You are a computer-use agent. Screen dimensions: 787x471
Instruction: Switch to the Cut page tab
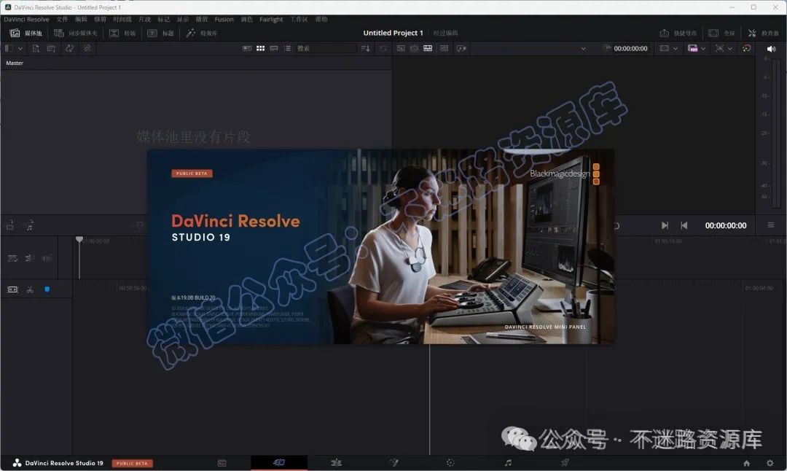(279, 462)
